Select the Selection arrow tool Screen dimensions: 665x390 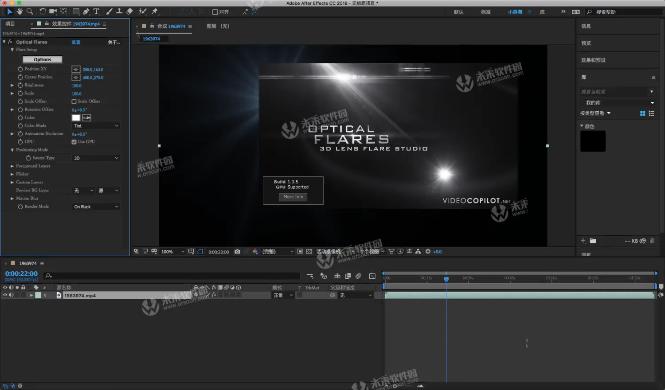click(x=10, y=12)
